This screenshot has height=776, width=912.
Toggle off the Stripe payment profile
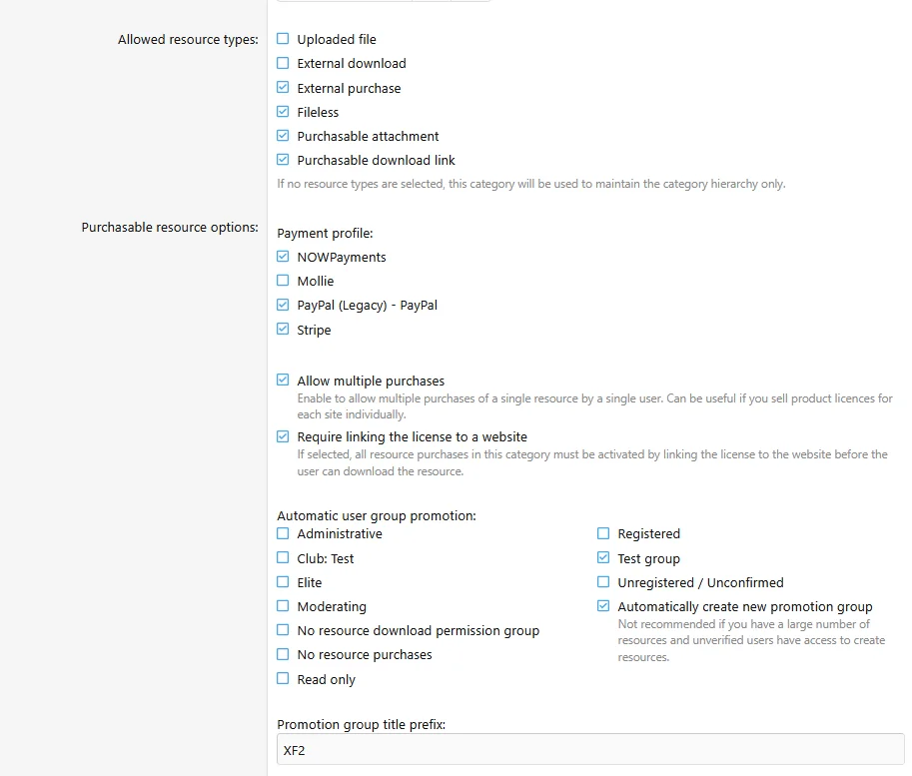tap(283, 329)
